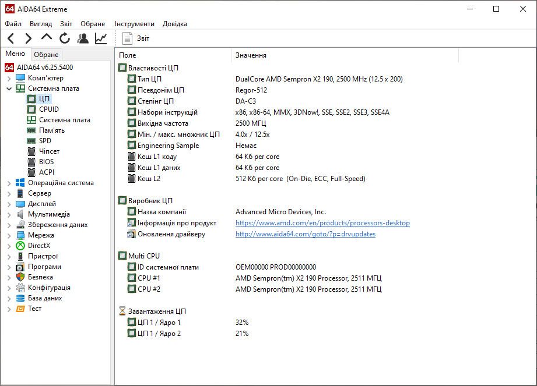The height and width of the screenshot is (386, 537).
Task: Select the Пристрої device icon
Action: [20, 256]
